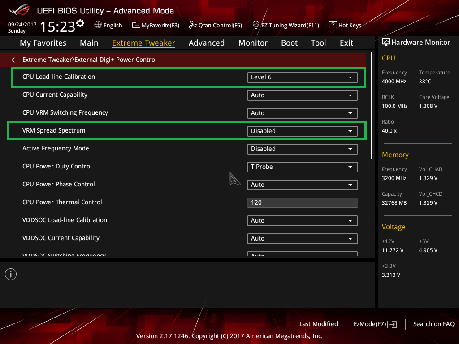Image resolution: width=459 pixels, height=344 pixels.
Task: Expand CPU VRM Switching Frequency dropdown
Action: (303, 113)
